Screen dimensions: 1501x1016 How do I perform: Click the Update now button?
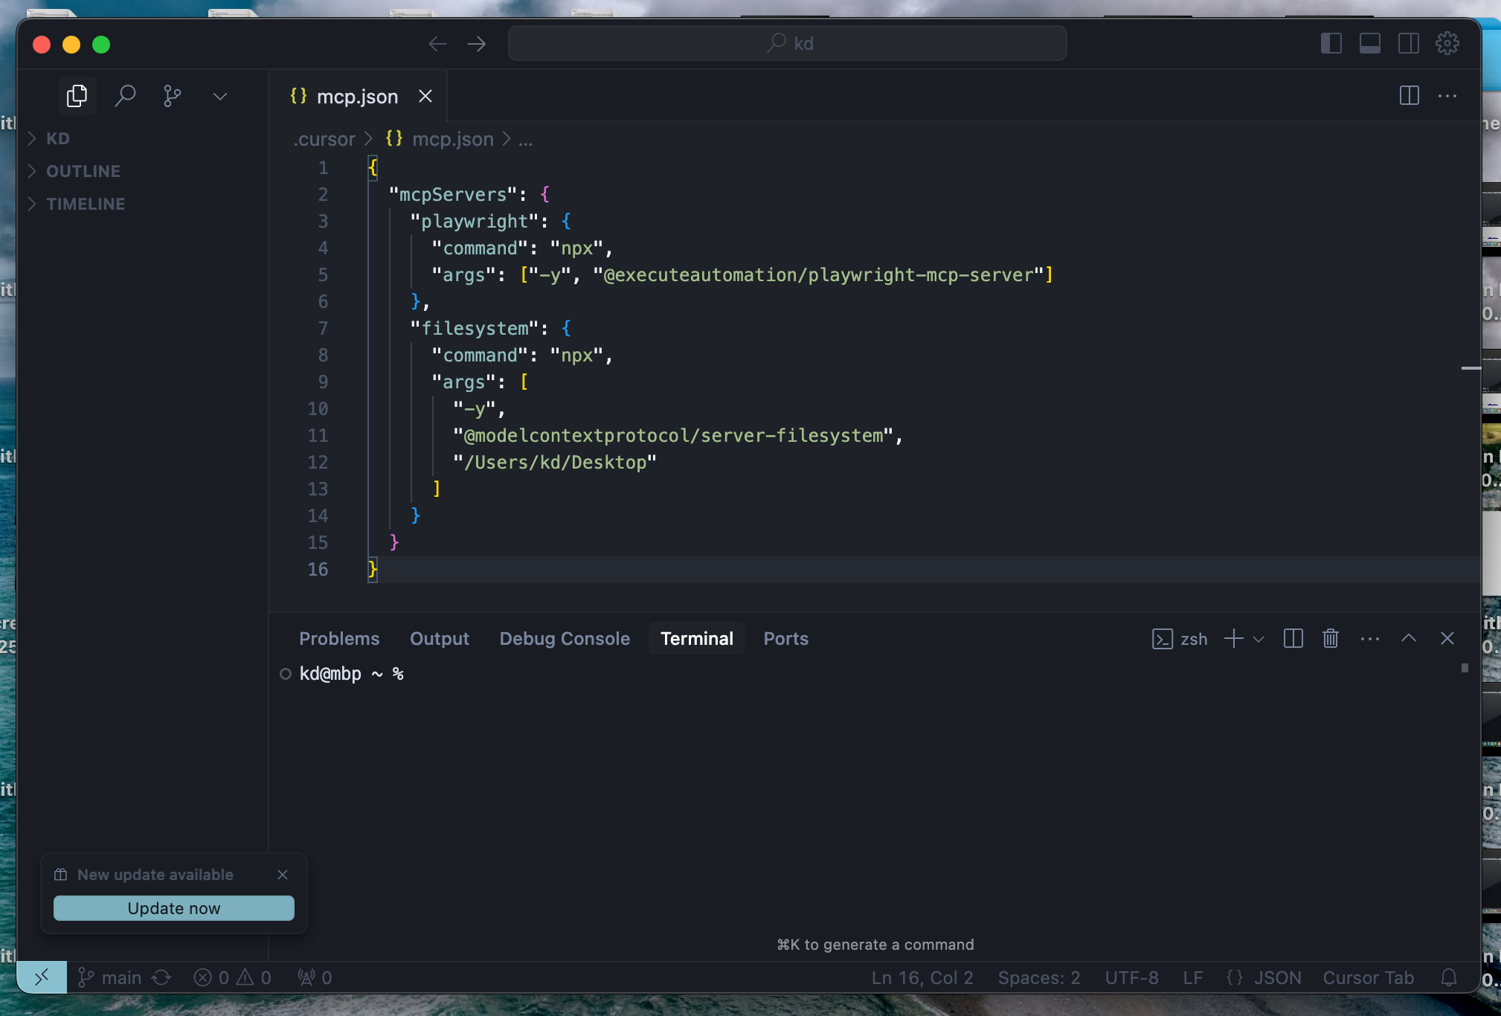(x=173, y=907)
